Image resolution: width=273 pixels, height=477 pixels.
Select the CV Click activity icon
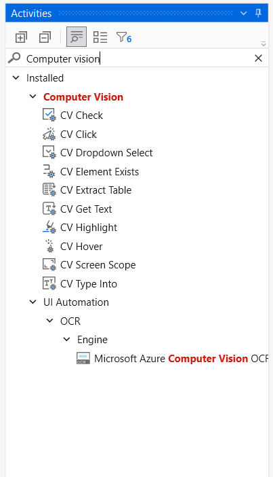tap(49, 134)
